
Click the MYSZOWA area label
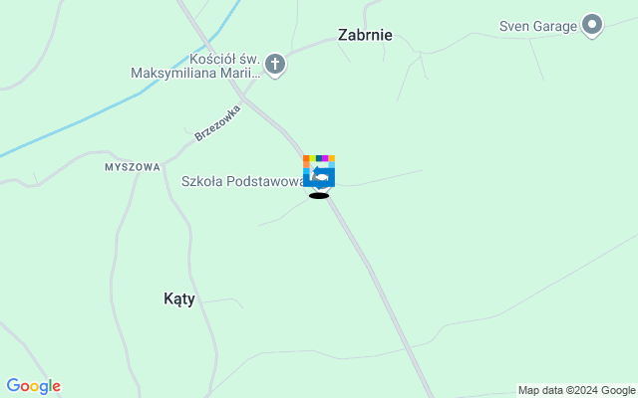(133, 167)
